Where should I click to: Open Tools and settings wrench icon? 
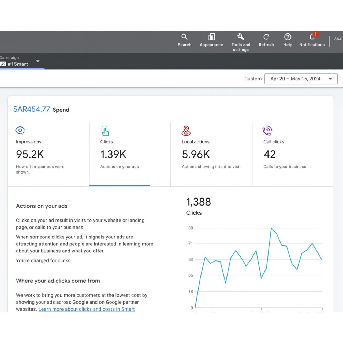coord(241,37)
